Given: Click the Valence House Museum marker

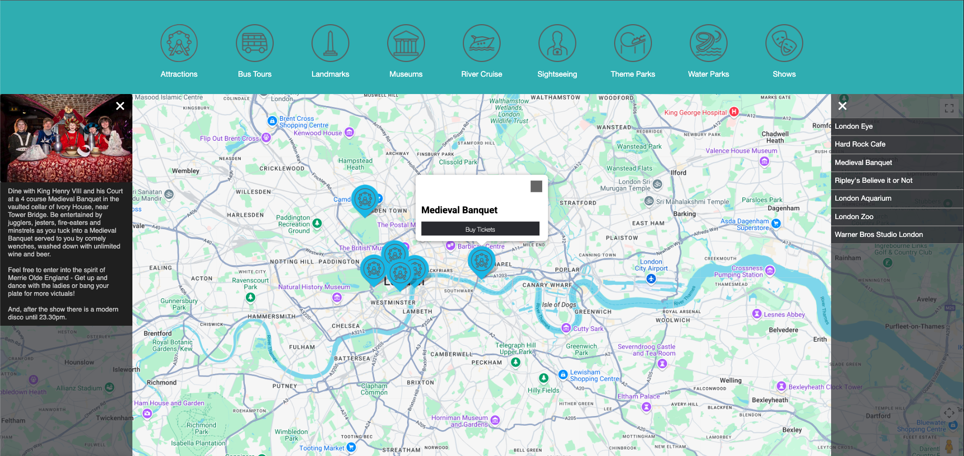Looking at the screenshot, I should click(x=764, y=161).
